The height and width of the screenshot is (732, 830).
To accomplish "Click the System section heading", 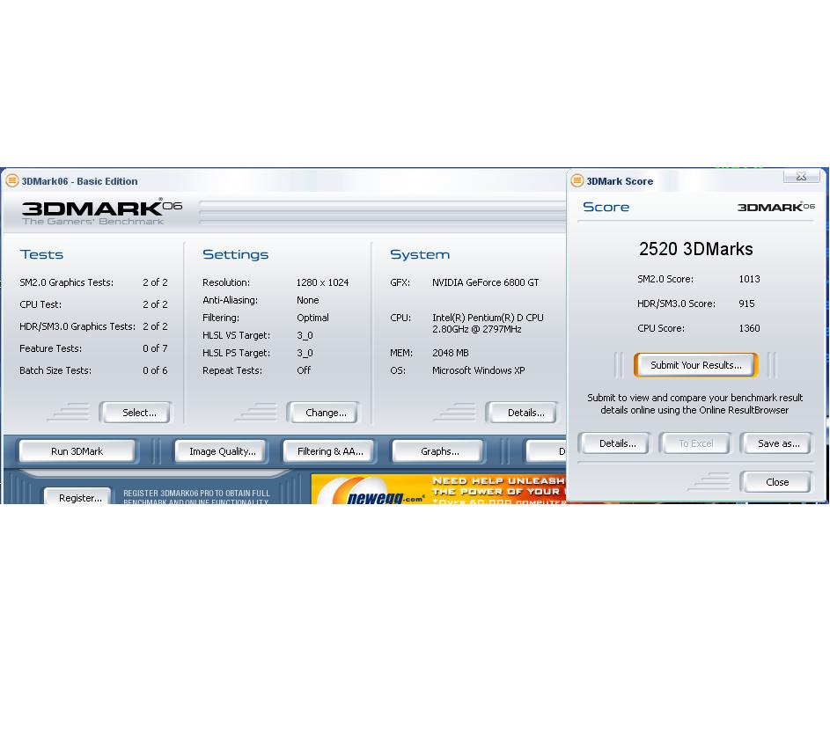I will click(x=420, y=254).
